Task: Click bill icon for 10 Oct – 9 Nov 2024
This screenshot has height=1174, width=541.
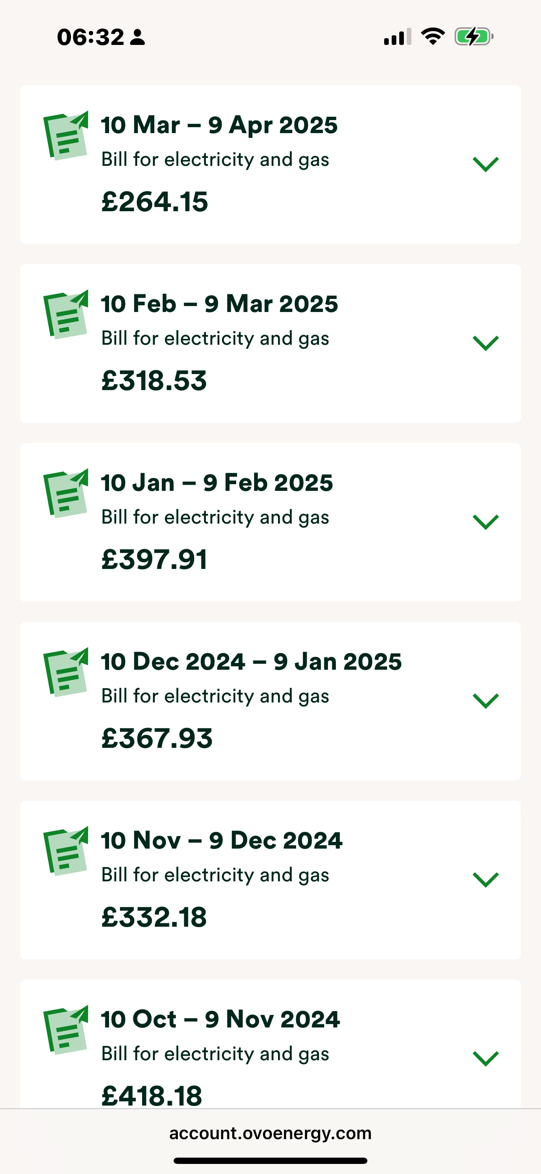Action: pos(65,1030)
